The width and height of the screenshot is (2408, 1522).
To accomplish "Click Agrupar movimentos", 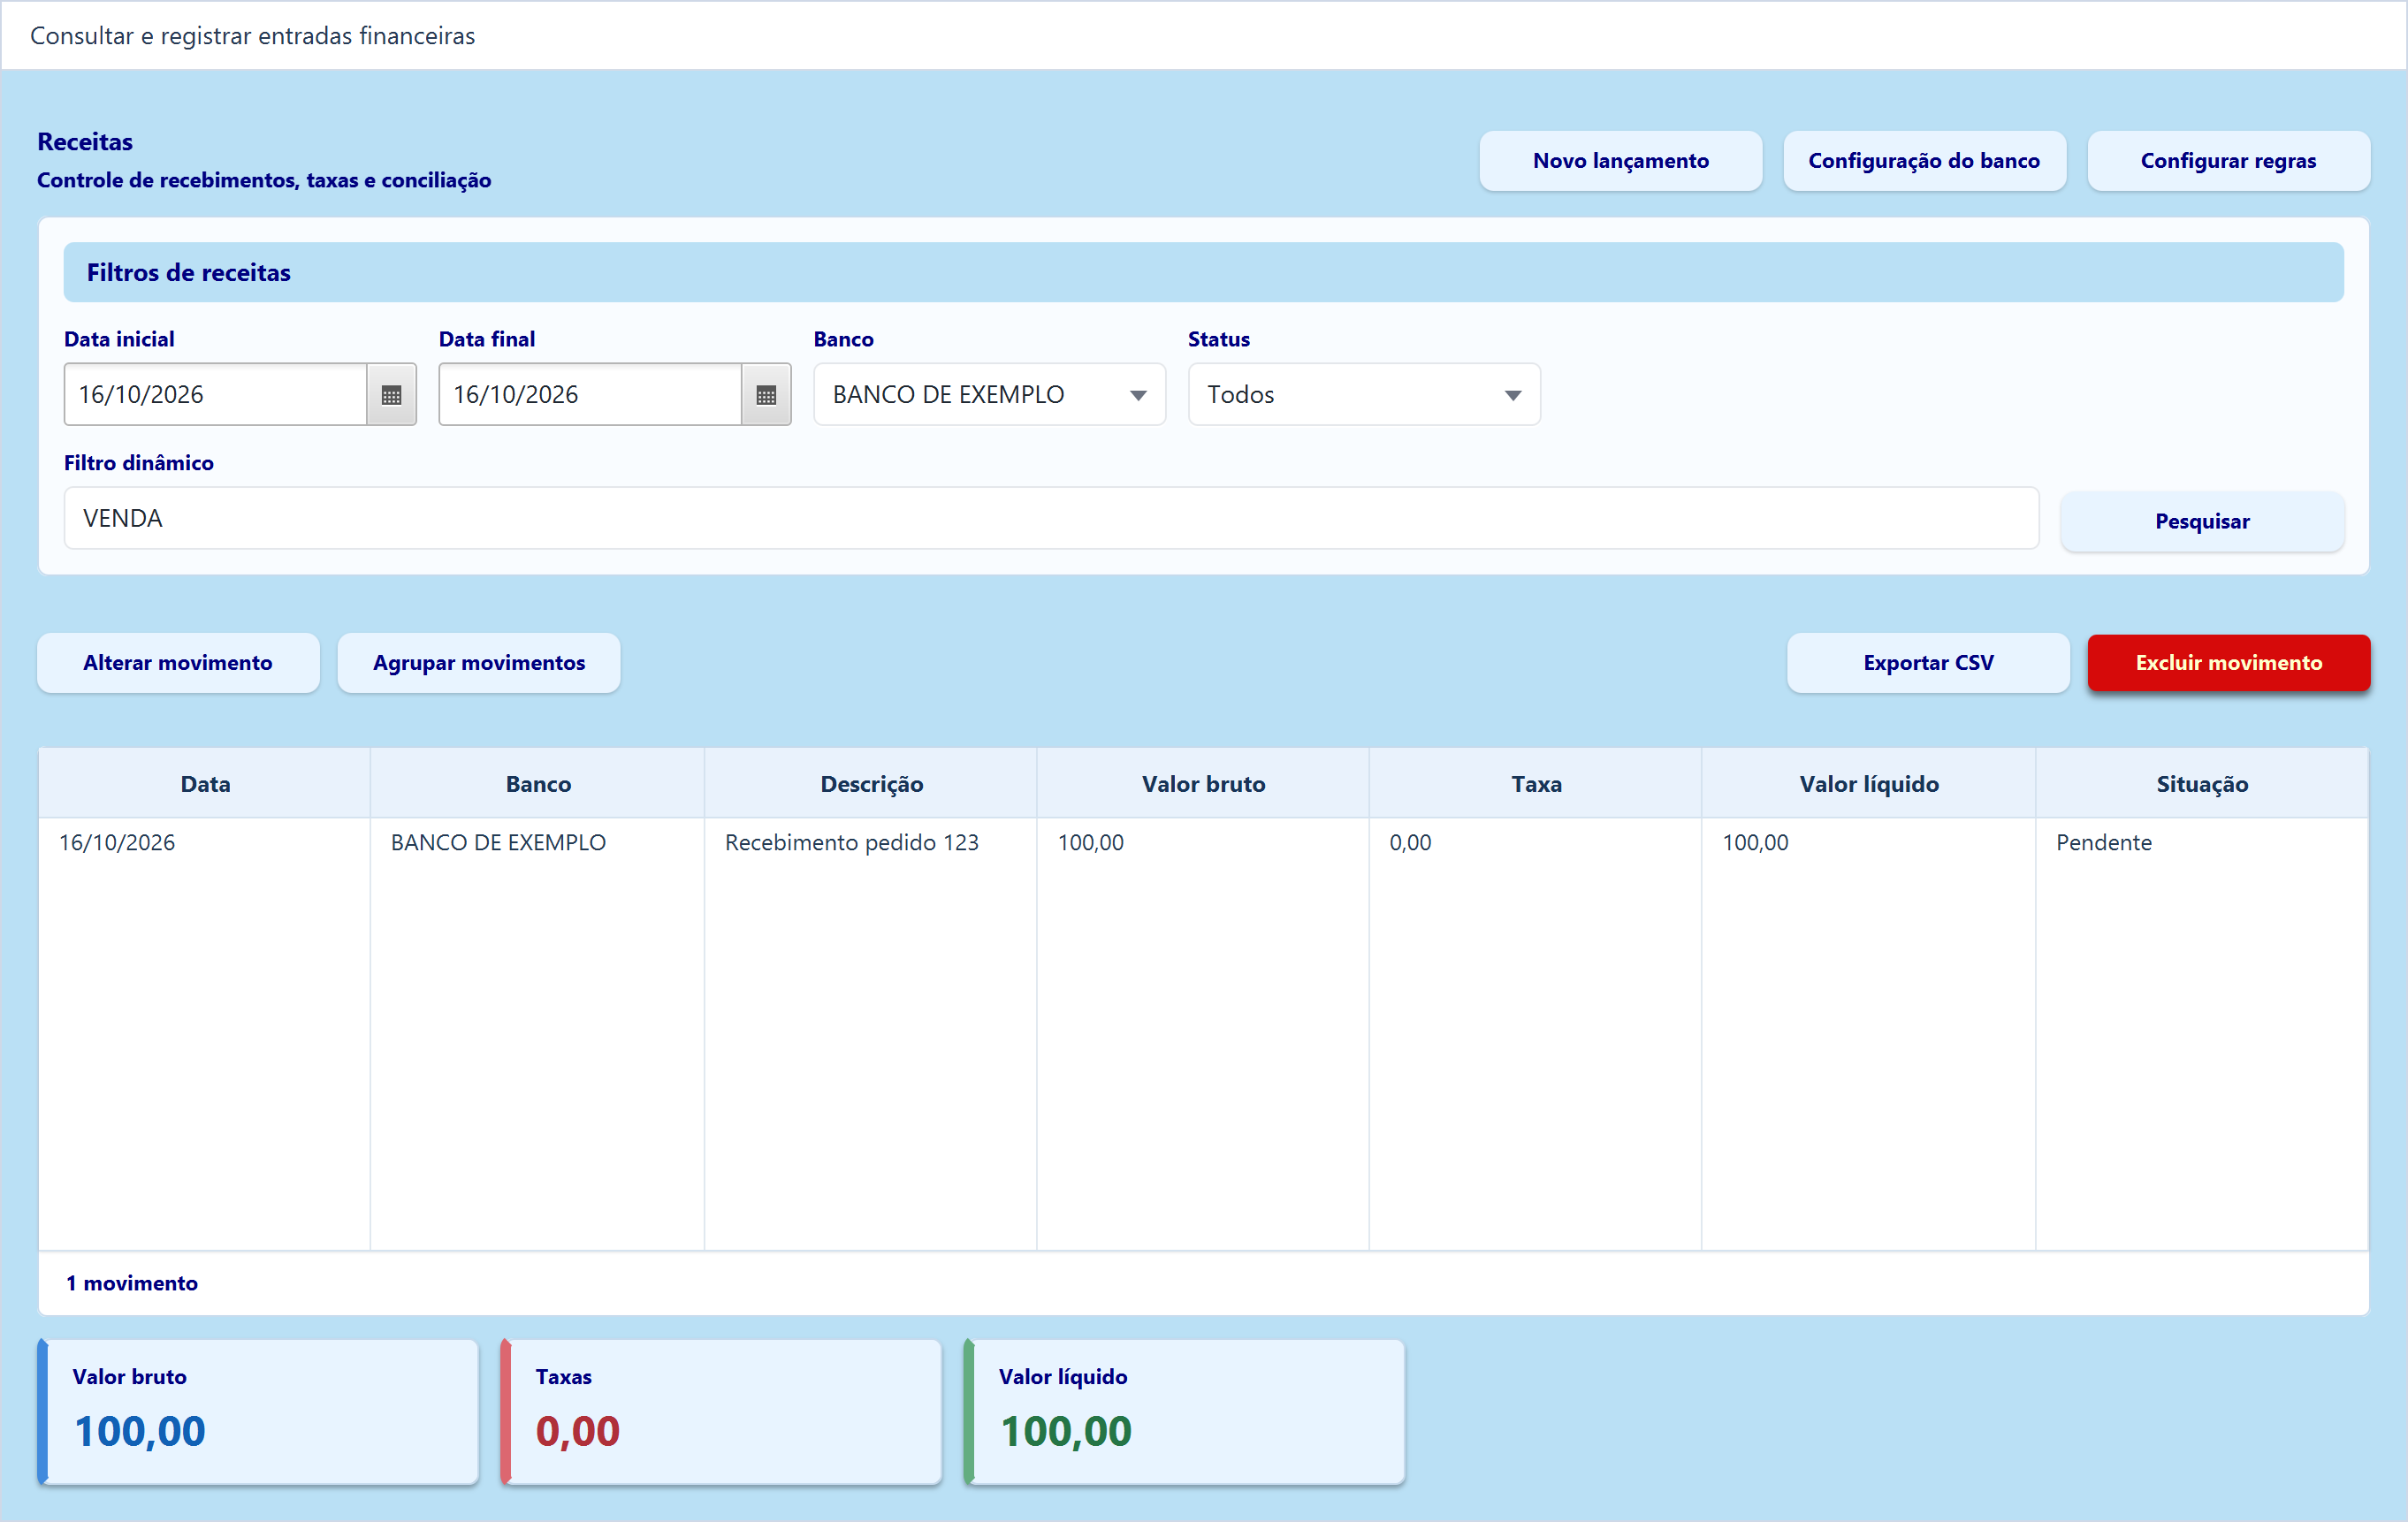I will click(479, 663).
